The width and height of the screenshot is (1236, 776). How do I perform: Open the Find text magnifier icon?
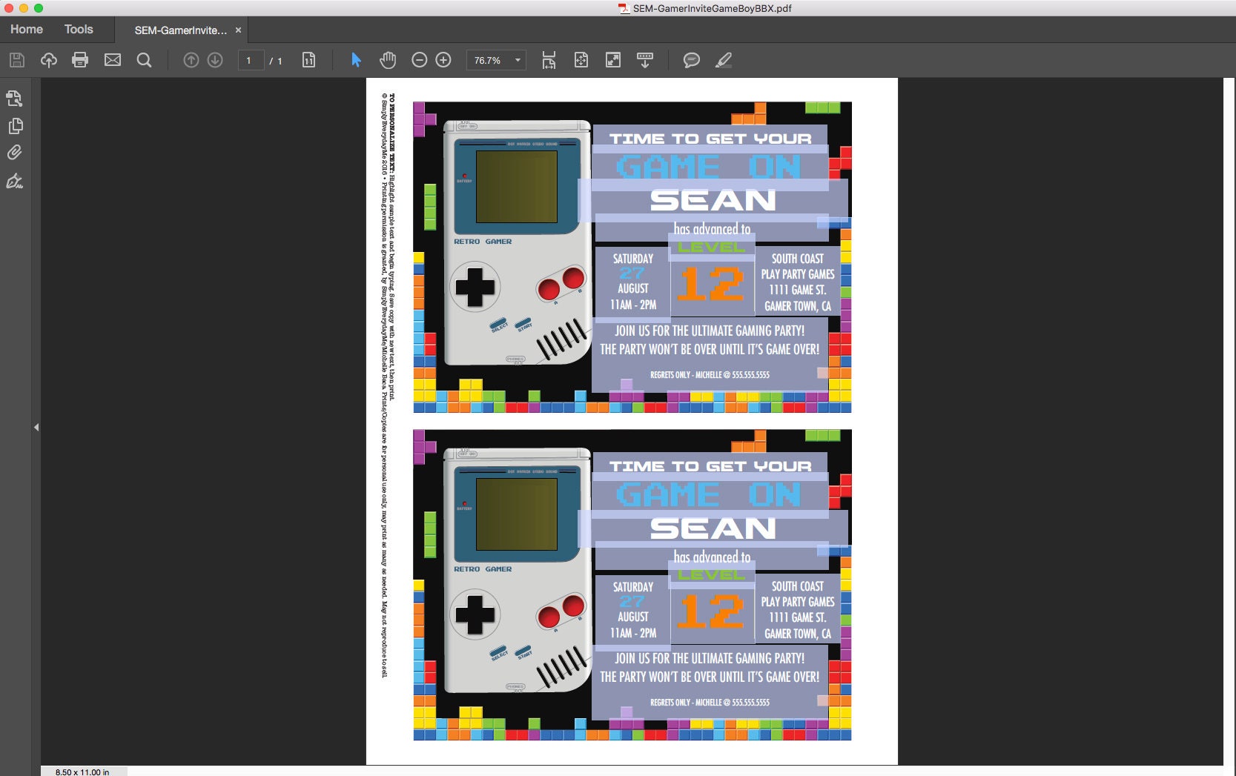click(145, 60)
